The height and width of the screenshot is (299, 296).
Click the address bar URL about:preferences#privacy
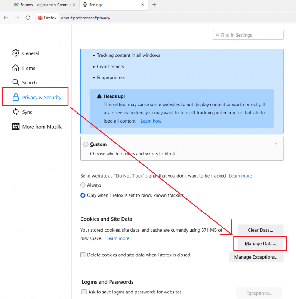click(86, 18)
